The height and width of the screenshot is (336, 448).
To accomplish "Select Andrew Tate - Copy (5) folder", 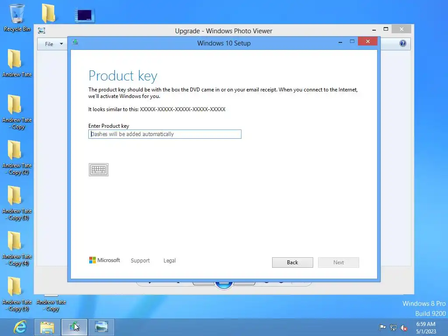I will click(x=17, y=294).
